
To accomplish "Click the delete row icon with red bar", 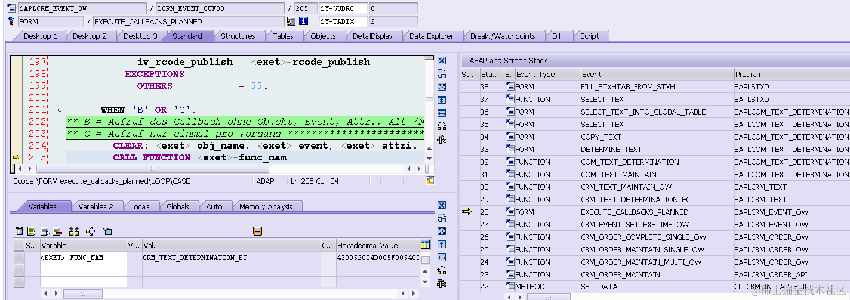I will click(57, 231).
